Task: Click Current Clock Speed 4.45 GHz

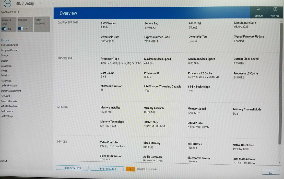Action: pos(239,63)
